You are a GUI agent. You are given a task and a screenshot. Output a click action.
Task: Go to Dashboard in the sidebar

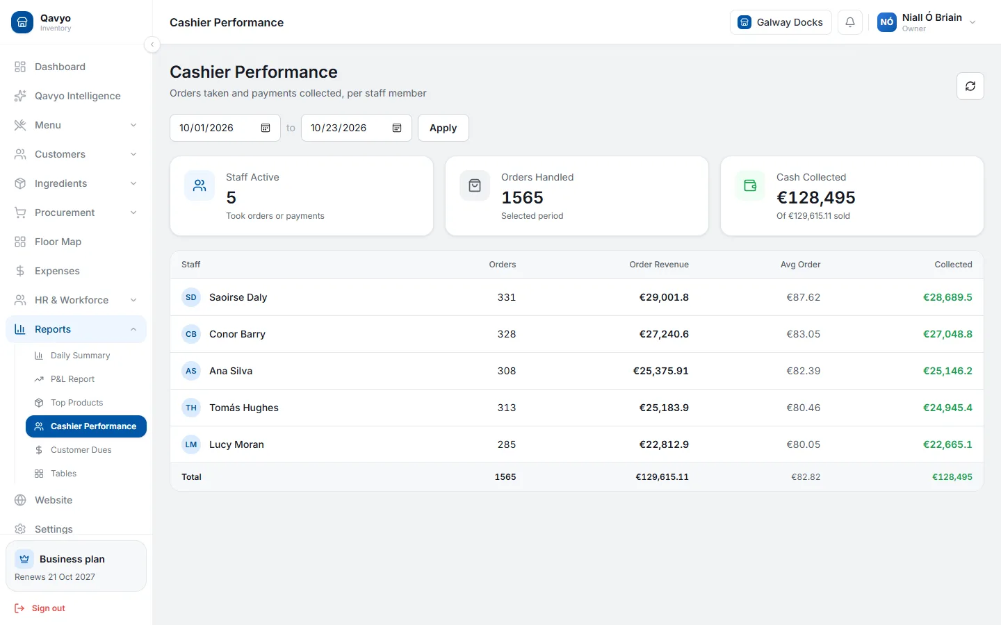[x=76, y=67]
